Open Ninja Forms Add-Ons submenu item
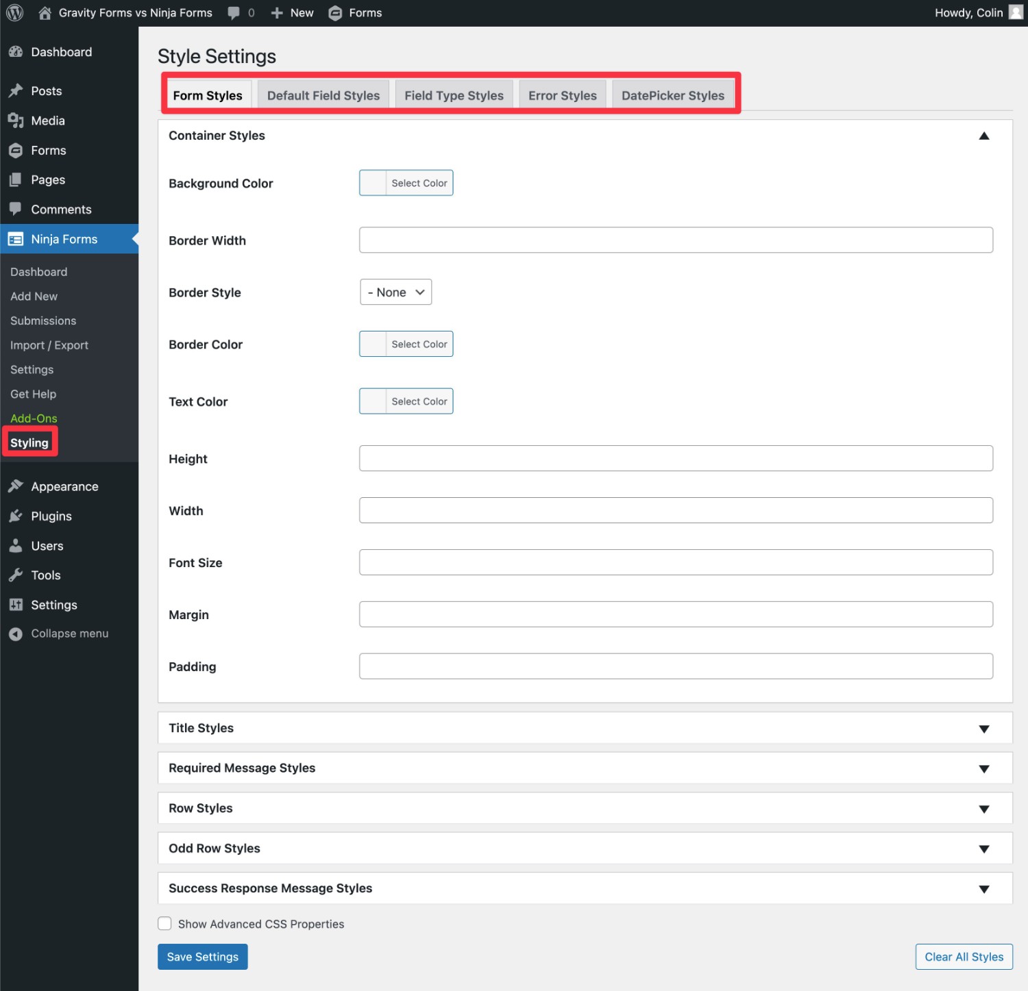1028x991 pixels. coord(34,418)
